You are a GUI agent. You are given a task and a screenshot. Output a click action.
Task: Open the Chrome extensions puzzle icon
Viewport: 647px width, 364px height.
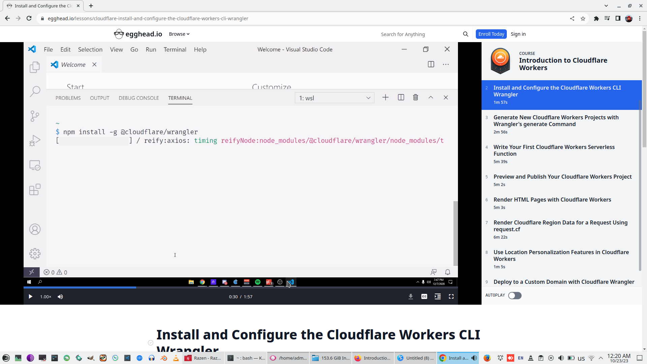click(x=596, y=19)
